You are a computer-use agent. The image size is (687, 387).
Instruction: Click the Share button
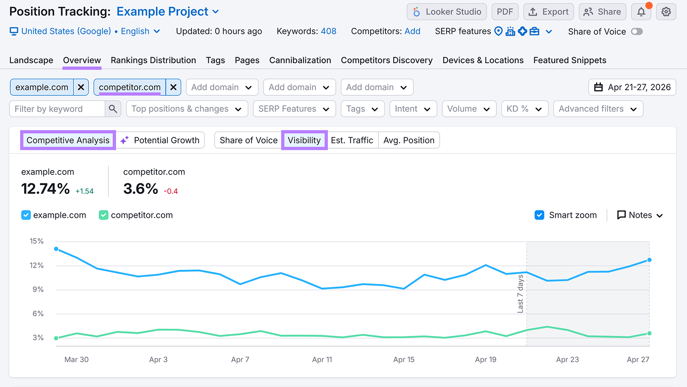pyautogui.click(x=602, y=12)
